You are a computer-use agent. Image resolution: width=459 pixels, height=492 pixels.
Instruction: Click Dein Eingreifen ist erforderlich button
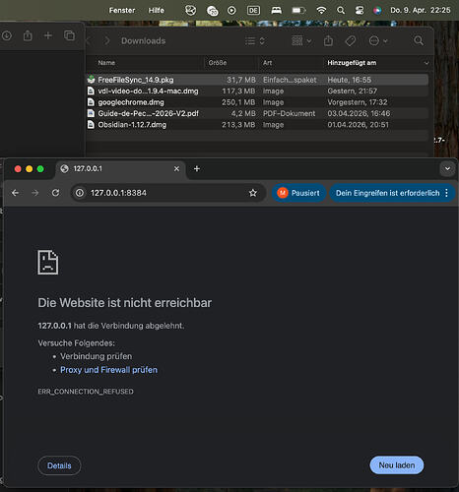[387, 193]
